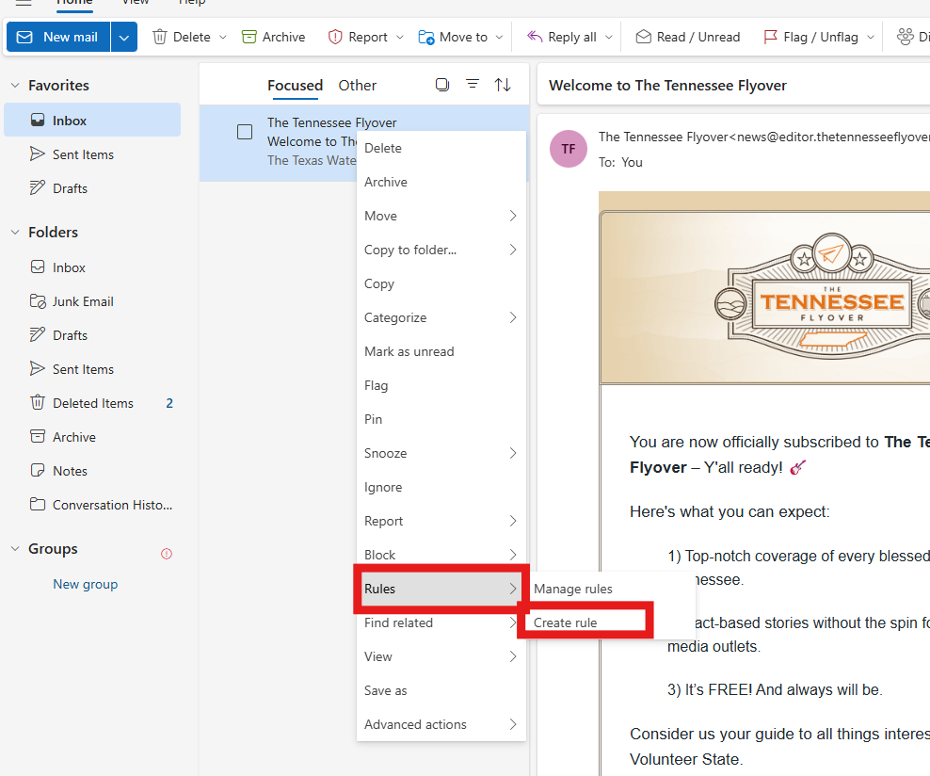The width and height of the screenshot is (930, 776).
Task: Select Flag in the context menu
Action: pos(441,385)
